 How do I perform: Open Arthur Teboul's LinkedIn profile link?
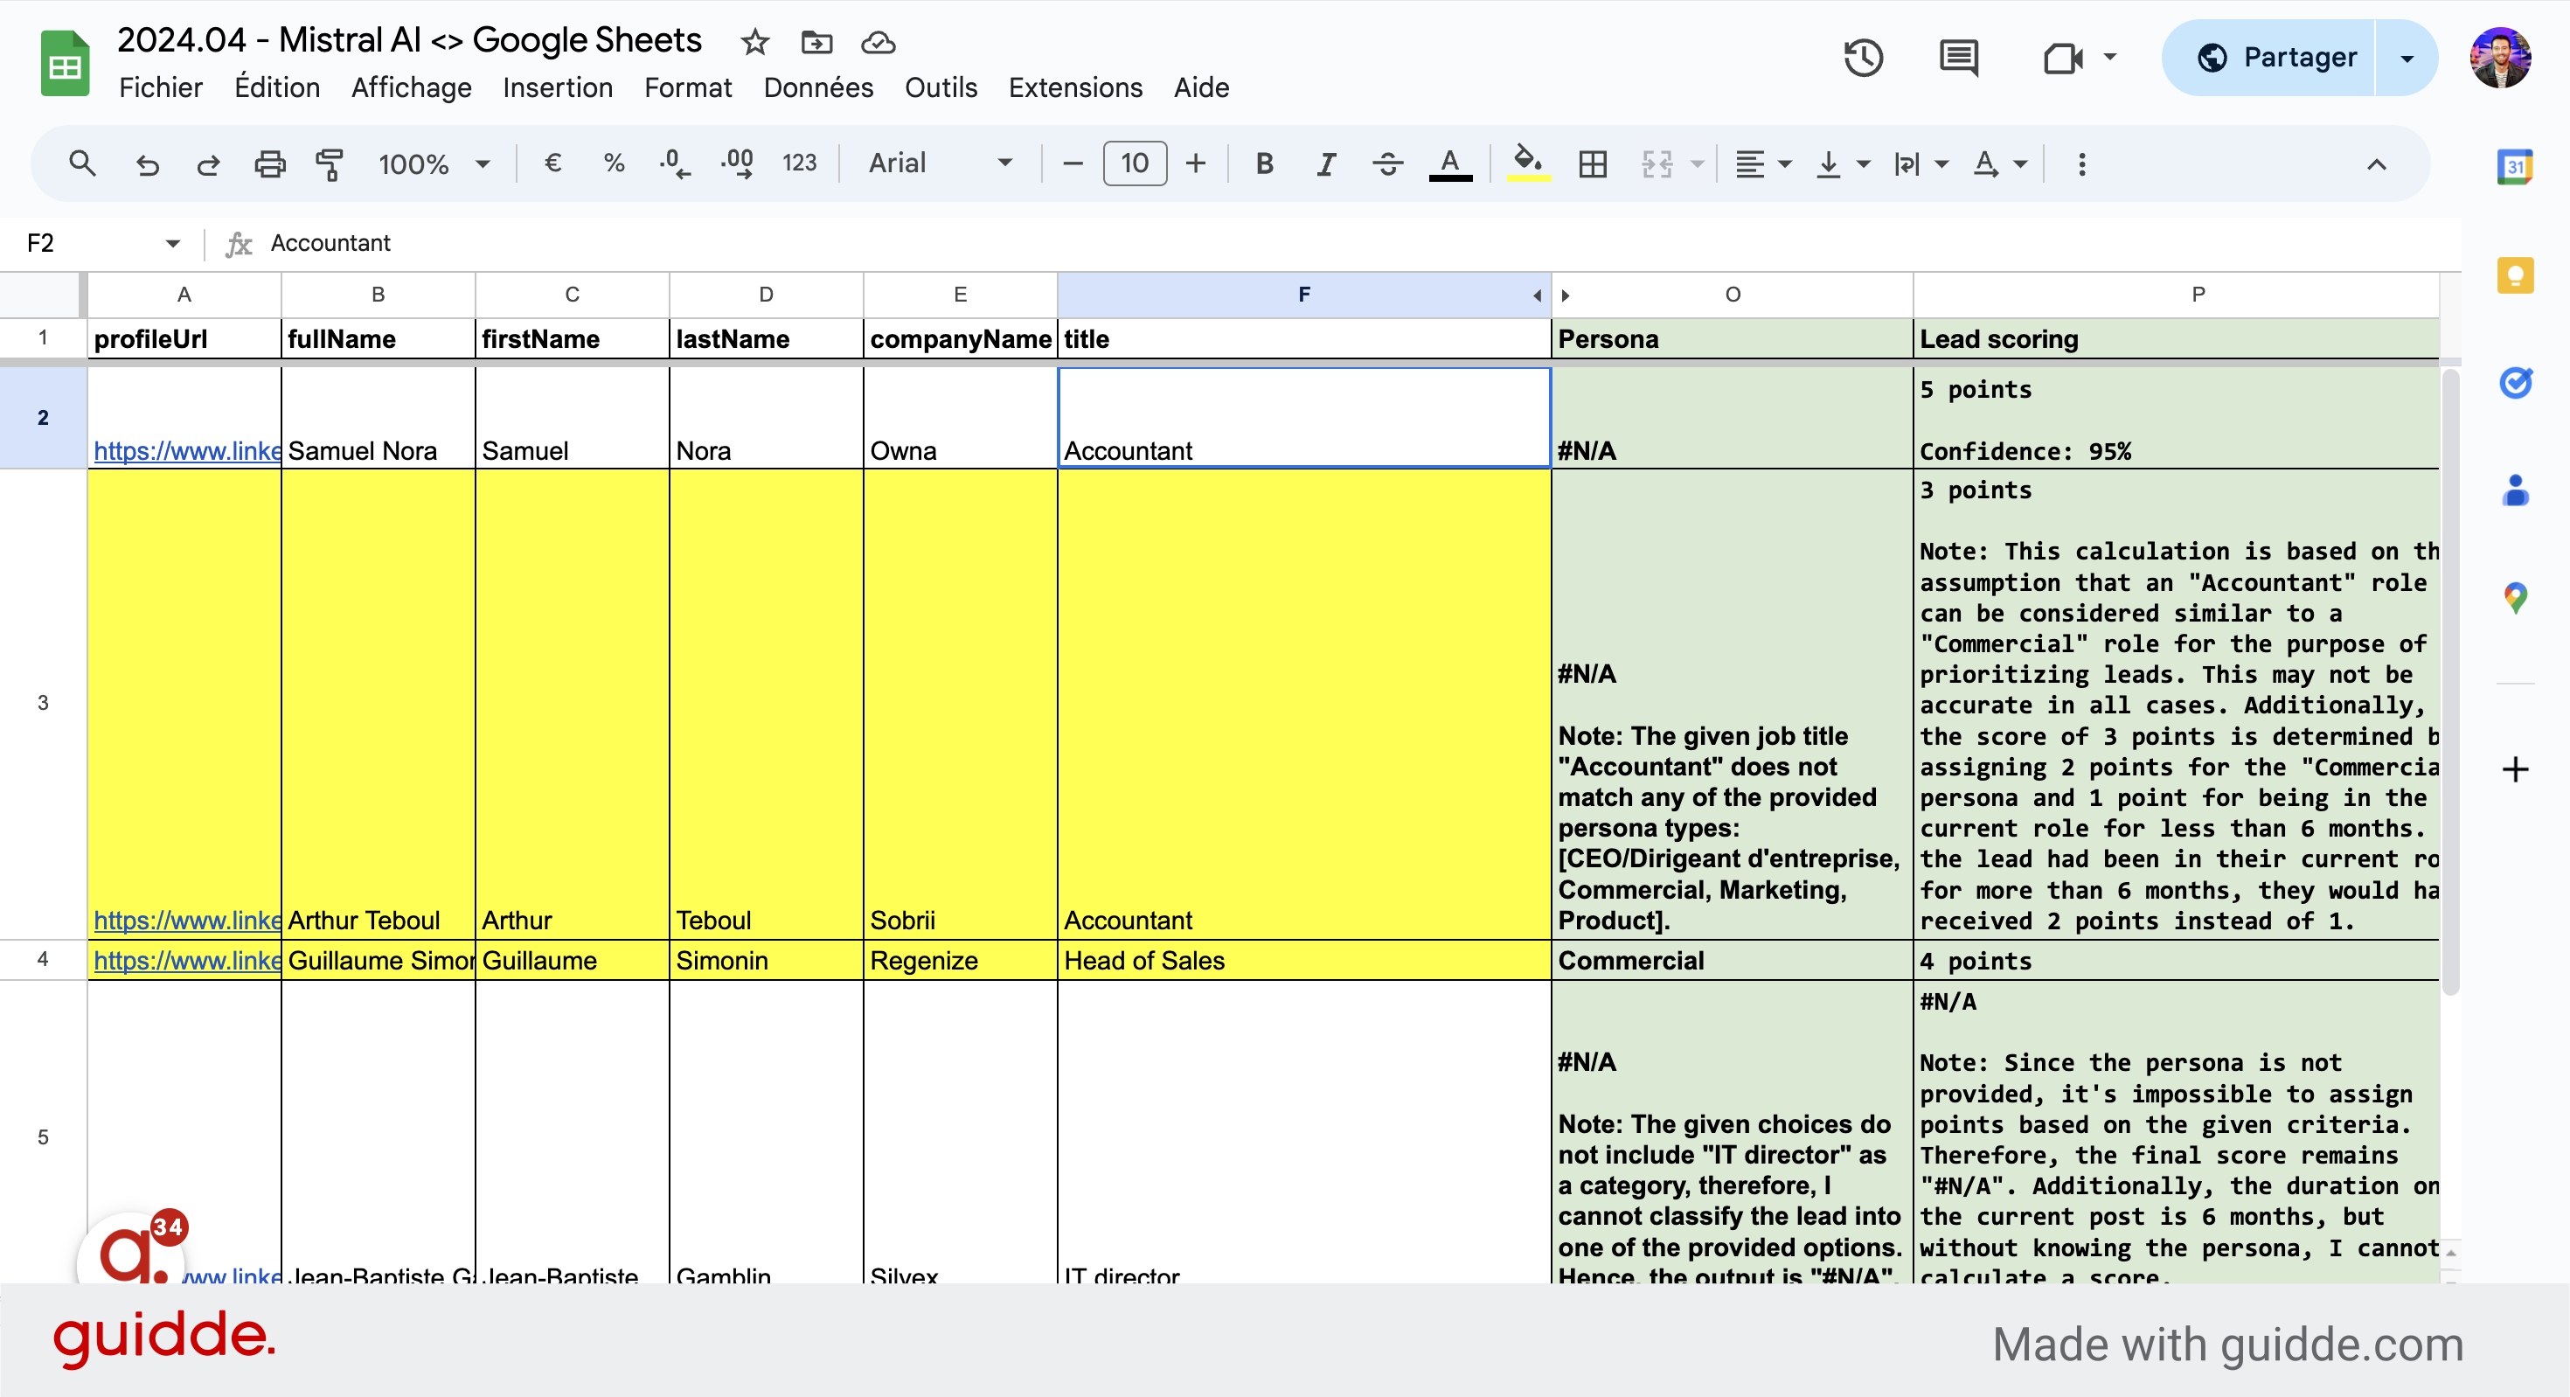pyautogui.click(x=186, y=919)
